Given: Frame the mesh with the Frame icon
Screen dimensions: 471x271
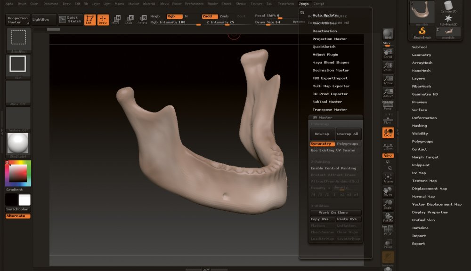Looking at the screenshot, I should (x=388, y=178).
